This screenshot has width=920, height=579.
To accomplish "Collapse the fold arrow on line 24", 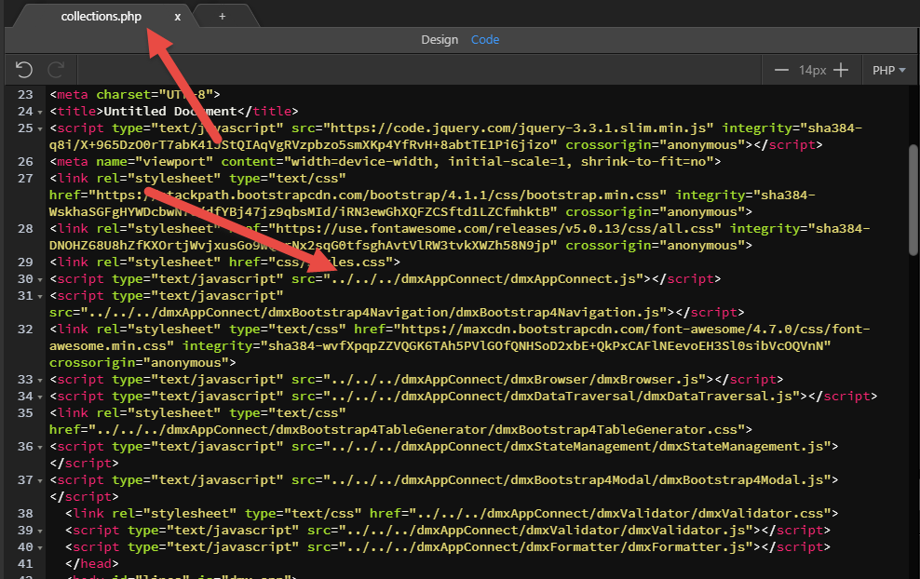I will coord(40,112).
